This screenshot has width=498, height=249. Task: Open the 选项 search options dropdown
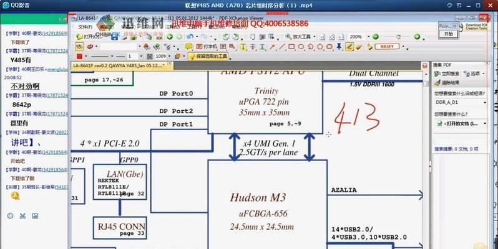point(474,73)
